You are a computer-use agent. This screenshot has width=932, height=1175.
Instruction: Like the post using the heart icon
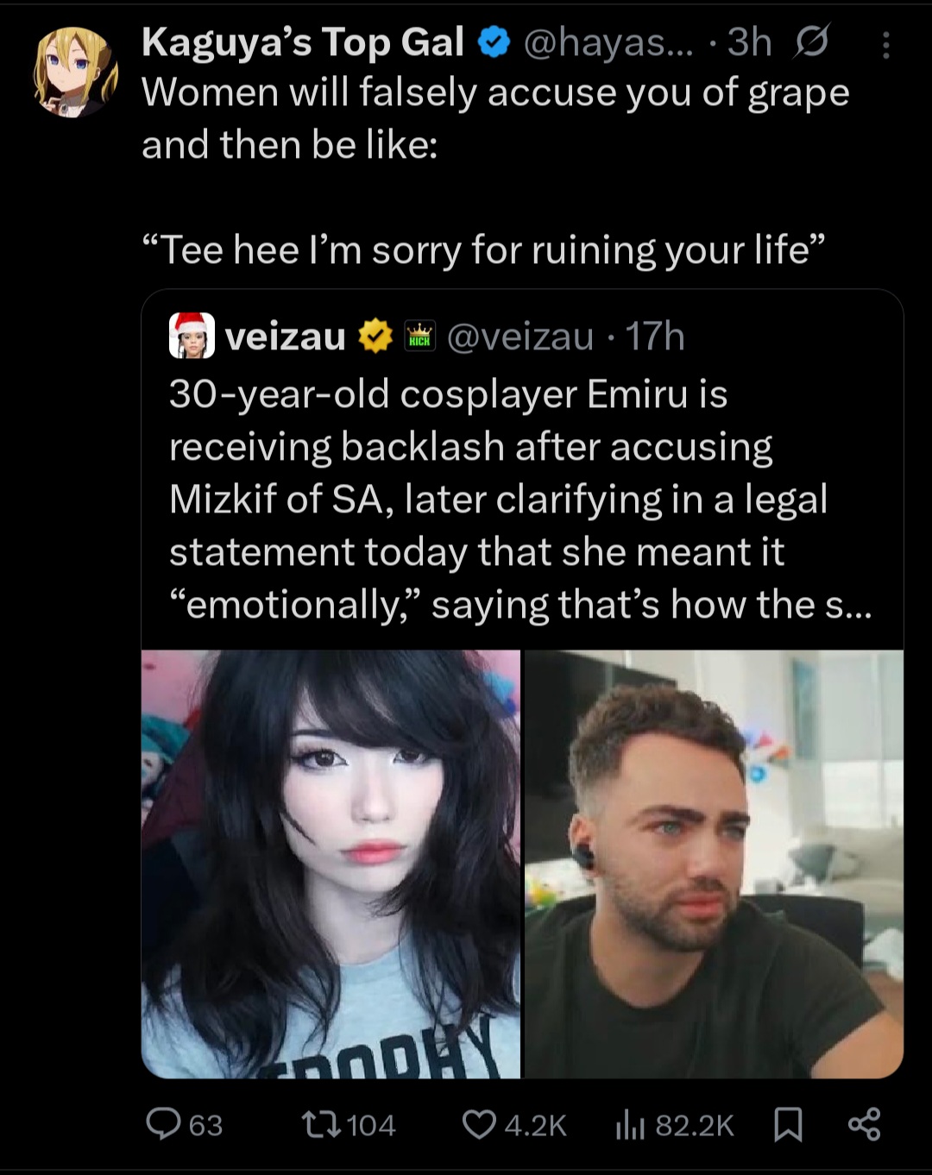(x=479, y=1124)
